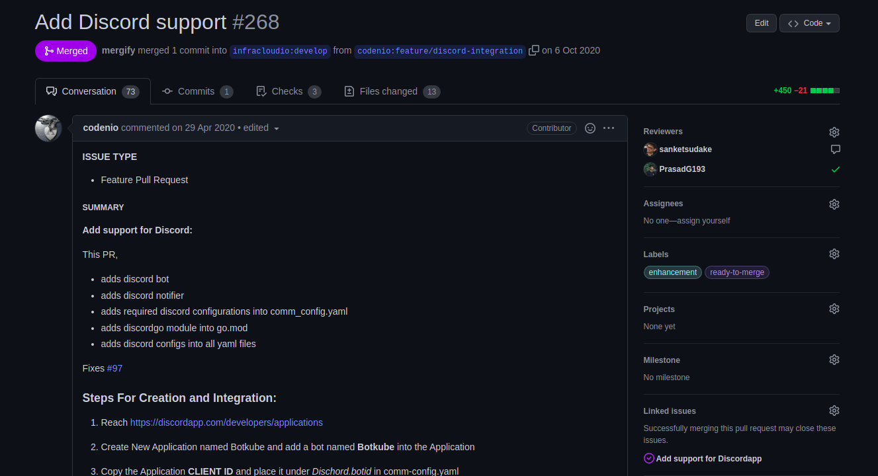
Task: Open codenio's profile avatar
Action: 48,128
